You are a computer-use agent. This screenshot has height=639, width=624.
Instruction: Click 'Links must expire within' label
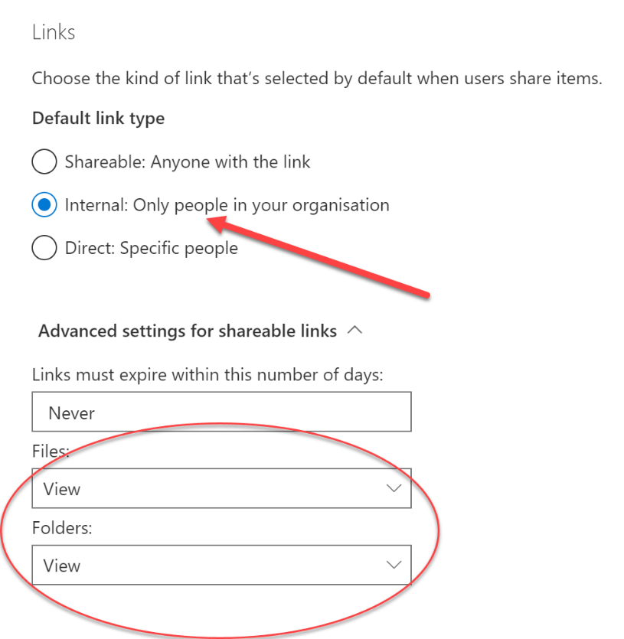pyautogui.click(x=207, y=375)
